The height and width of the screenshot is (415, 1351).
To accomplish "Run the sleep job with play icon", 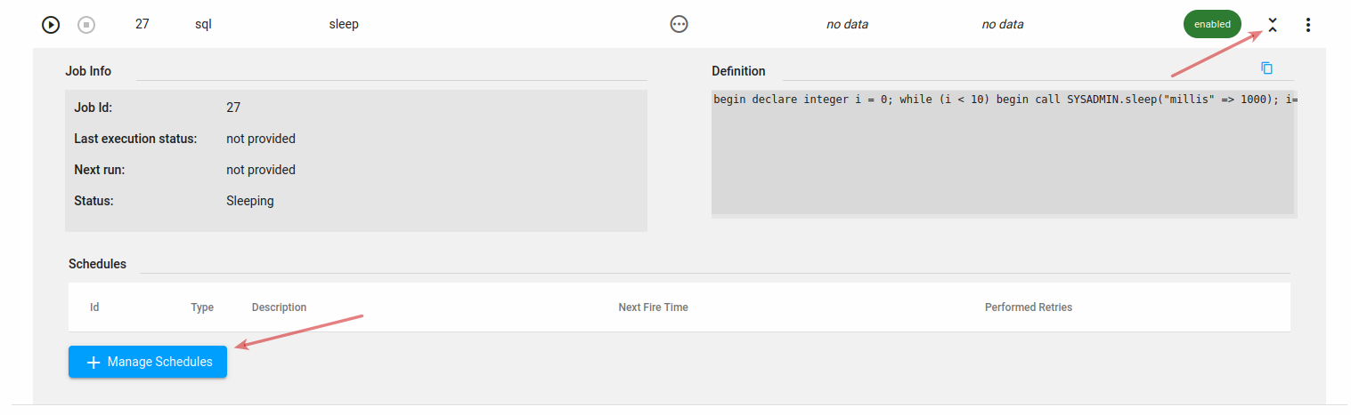I will coord(51,25).
